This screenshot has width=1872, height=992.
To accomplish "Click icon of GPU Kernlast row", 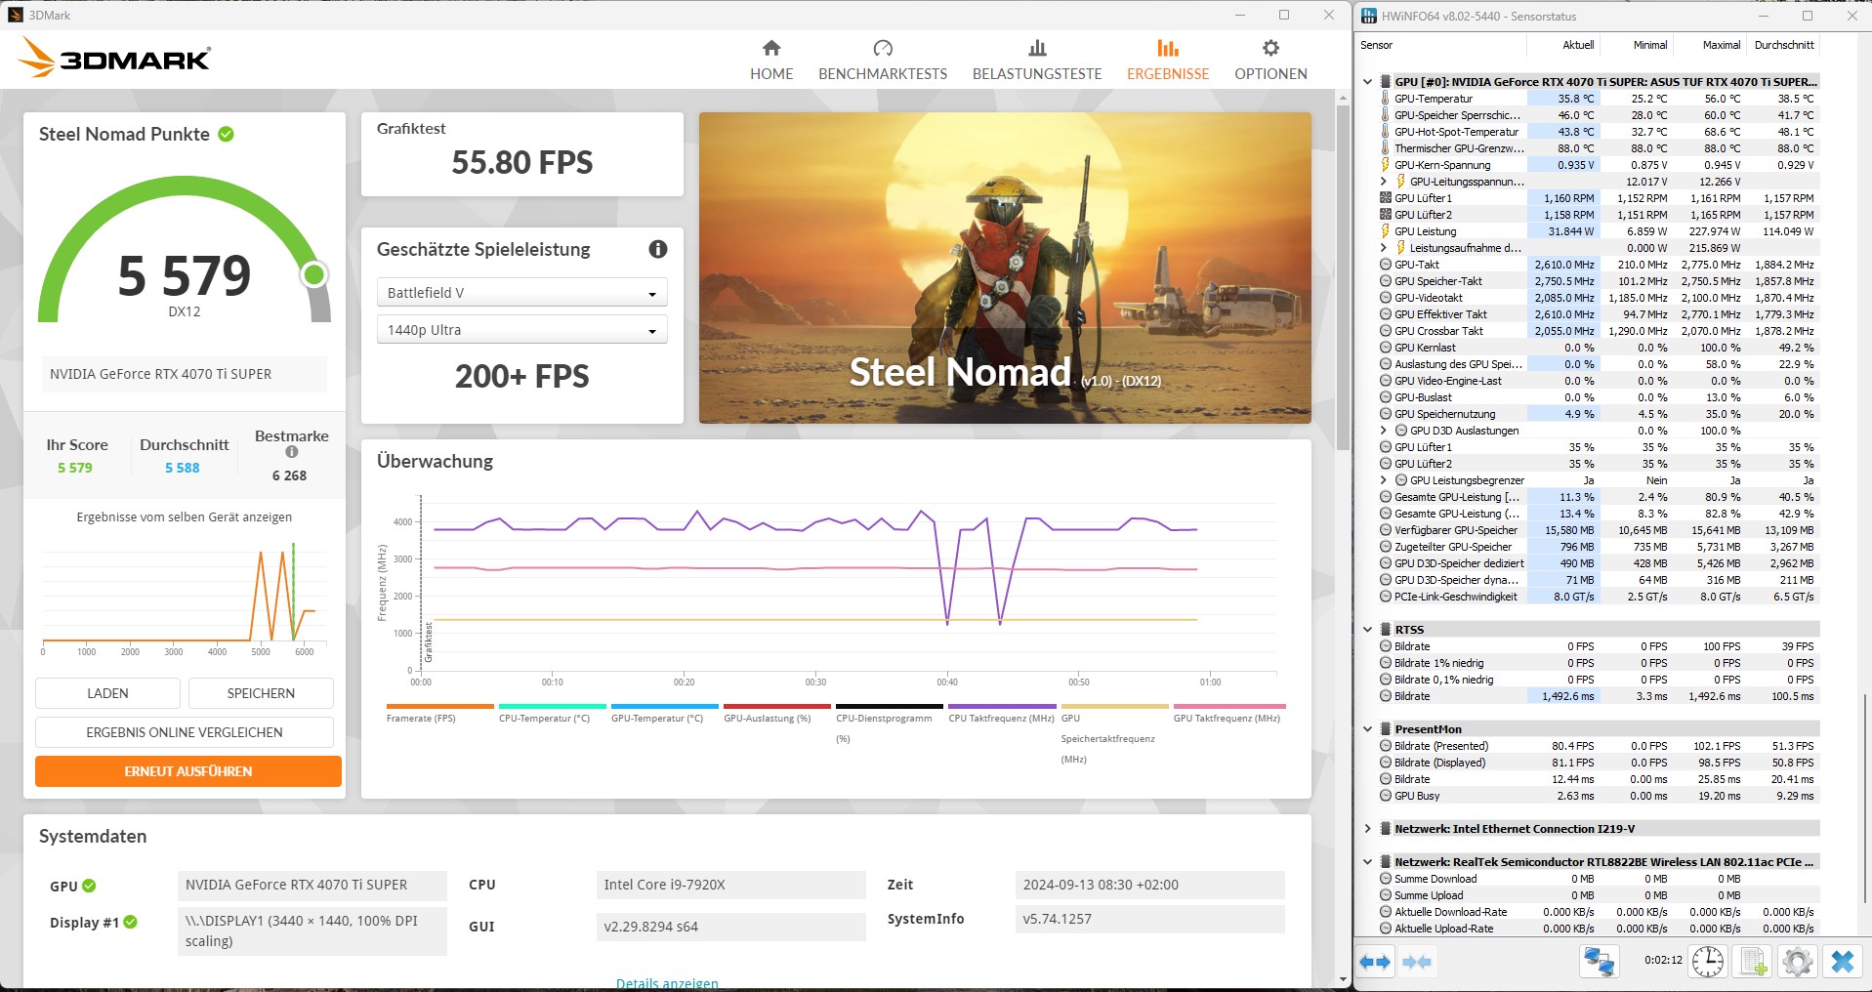I will click(1385, 348).
